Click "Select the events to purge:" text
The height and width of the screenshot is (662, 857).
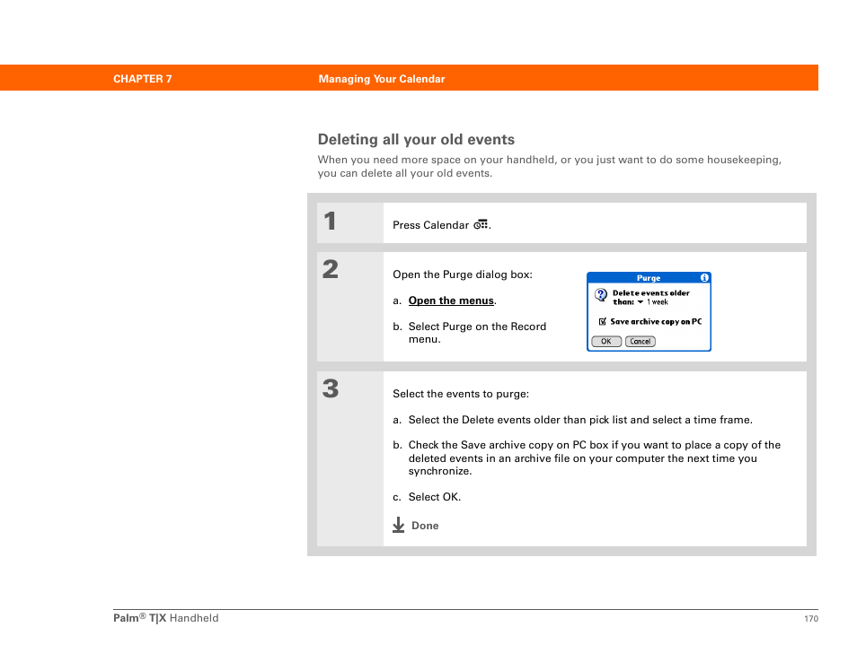(461, 394)
